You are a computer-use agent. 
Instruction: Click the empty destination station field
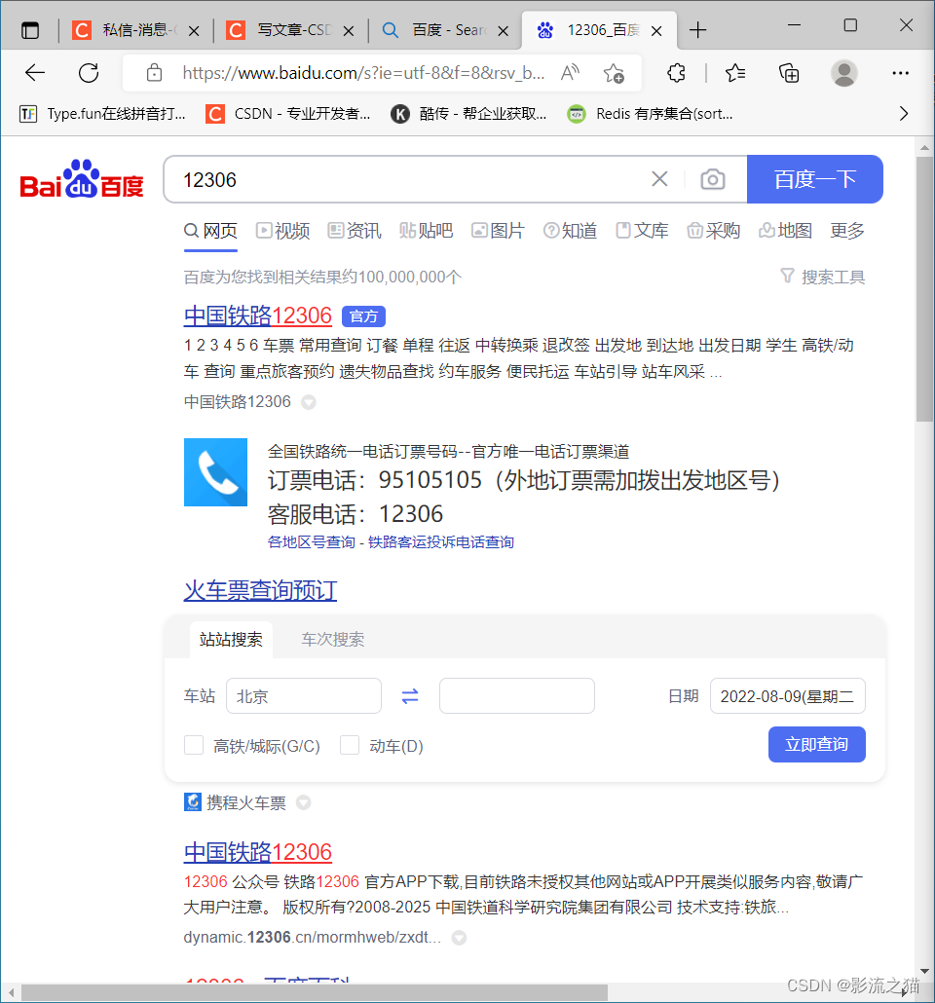(x=517, y=696)
